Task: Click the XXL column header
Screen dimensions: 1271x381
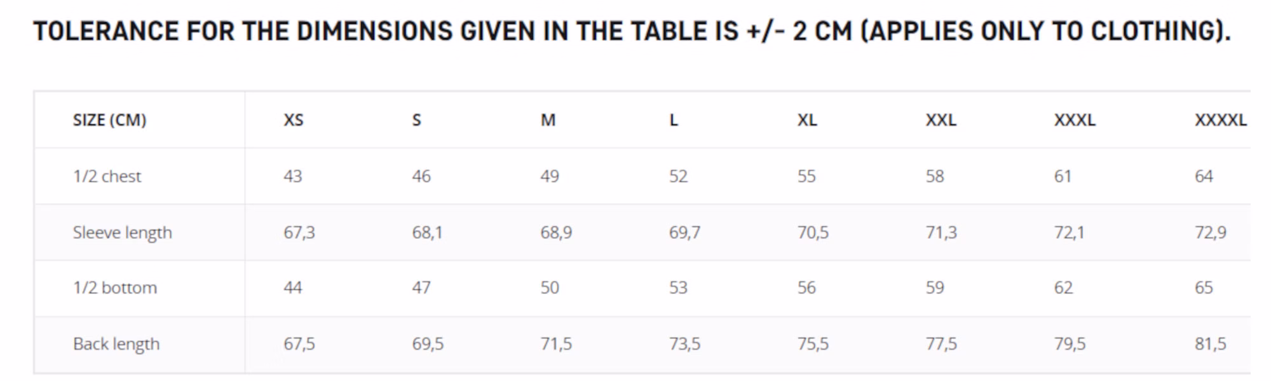Action: 941,120
